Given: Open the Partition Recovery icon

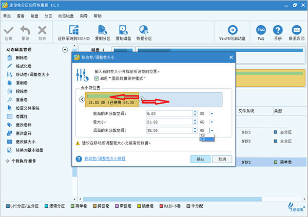Looking at the screenshot, I should (144, 30).
